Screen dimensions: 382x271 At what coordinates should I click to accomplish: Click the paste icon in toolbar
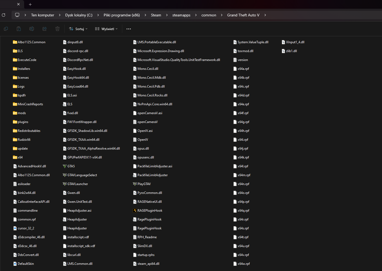[x=19, y=29]
